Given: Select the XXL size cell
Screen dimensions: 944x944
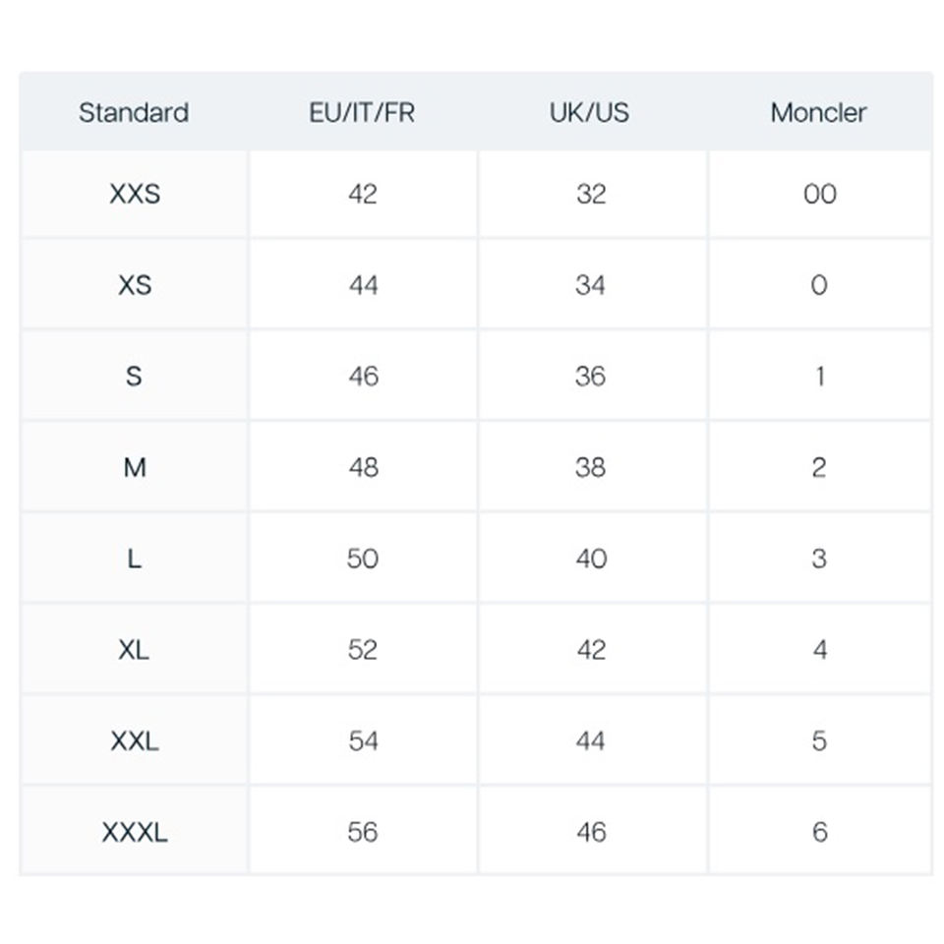Looking at the screenshot, I should click(x=135, y=740).
